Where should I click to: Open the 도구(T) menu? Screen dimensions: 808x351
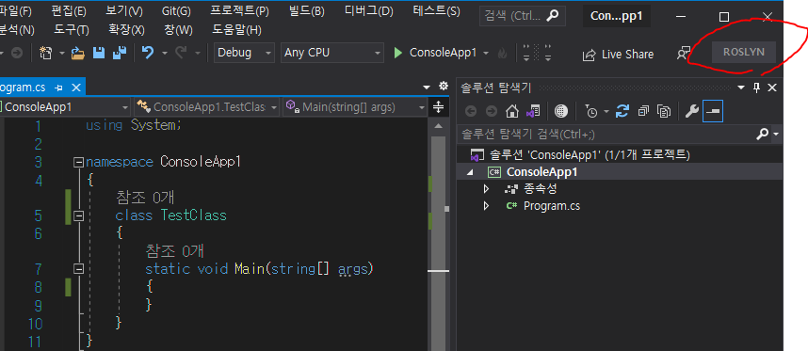(x=72, y=30)
